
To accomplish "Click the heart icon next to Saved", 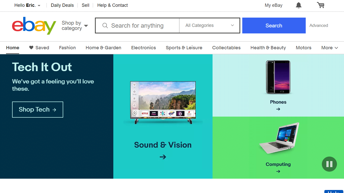I will coord(31,47).
